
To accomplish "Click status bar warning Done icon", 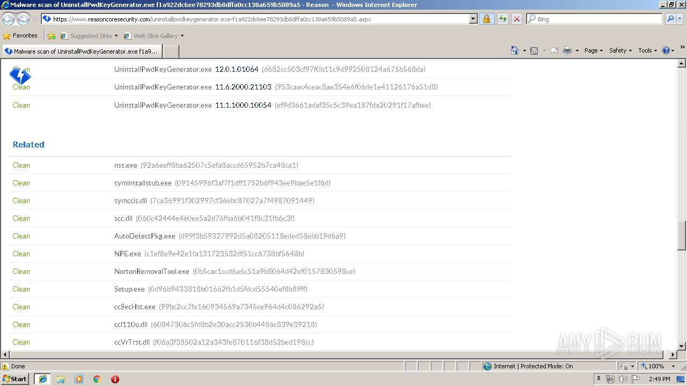I will click(5, 366).
